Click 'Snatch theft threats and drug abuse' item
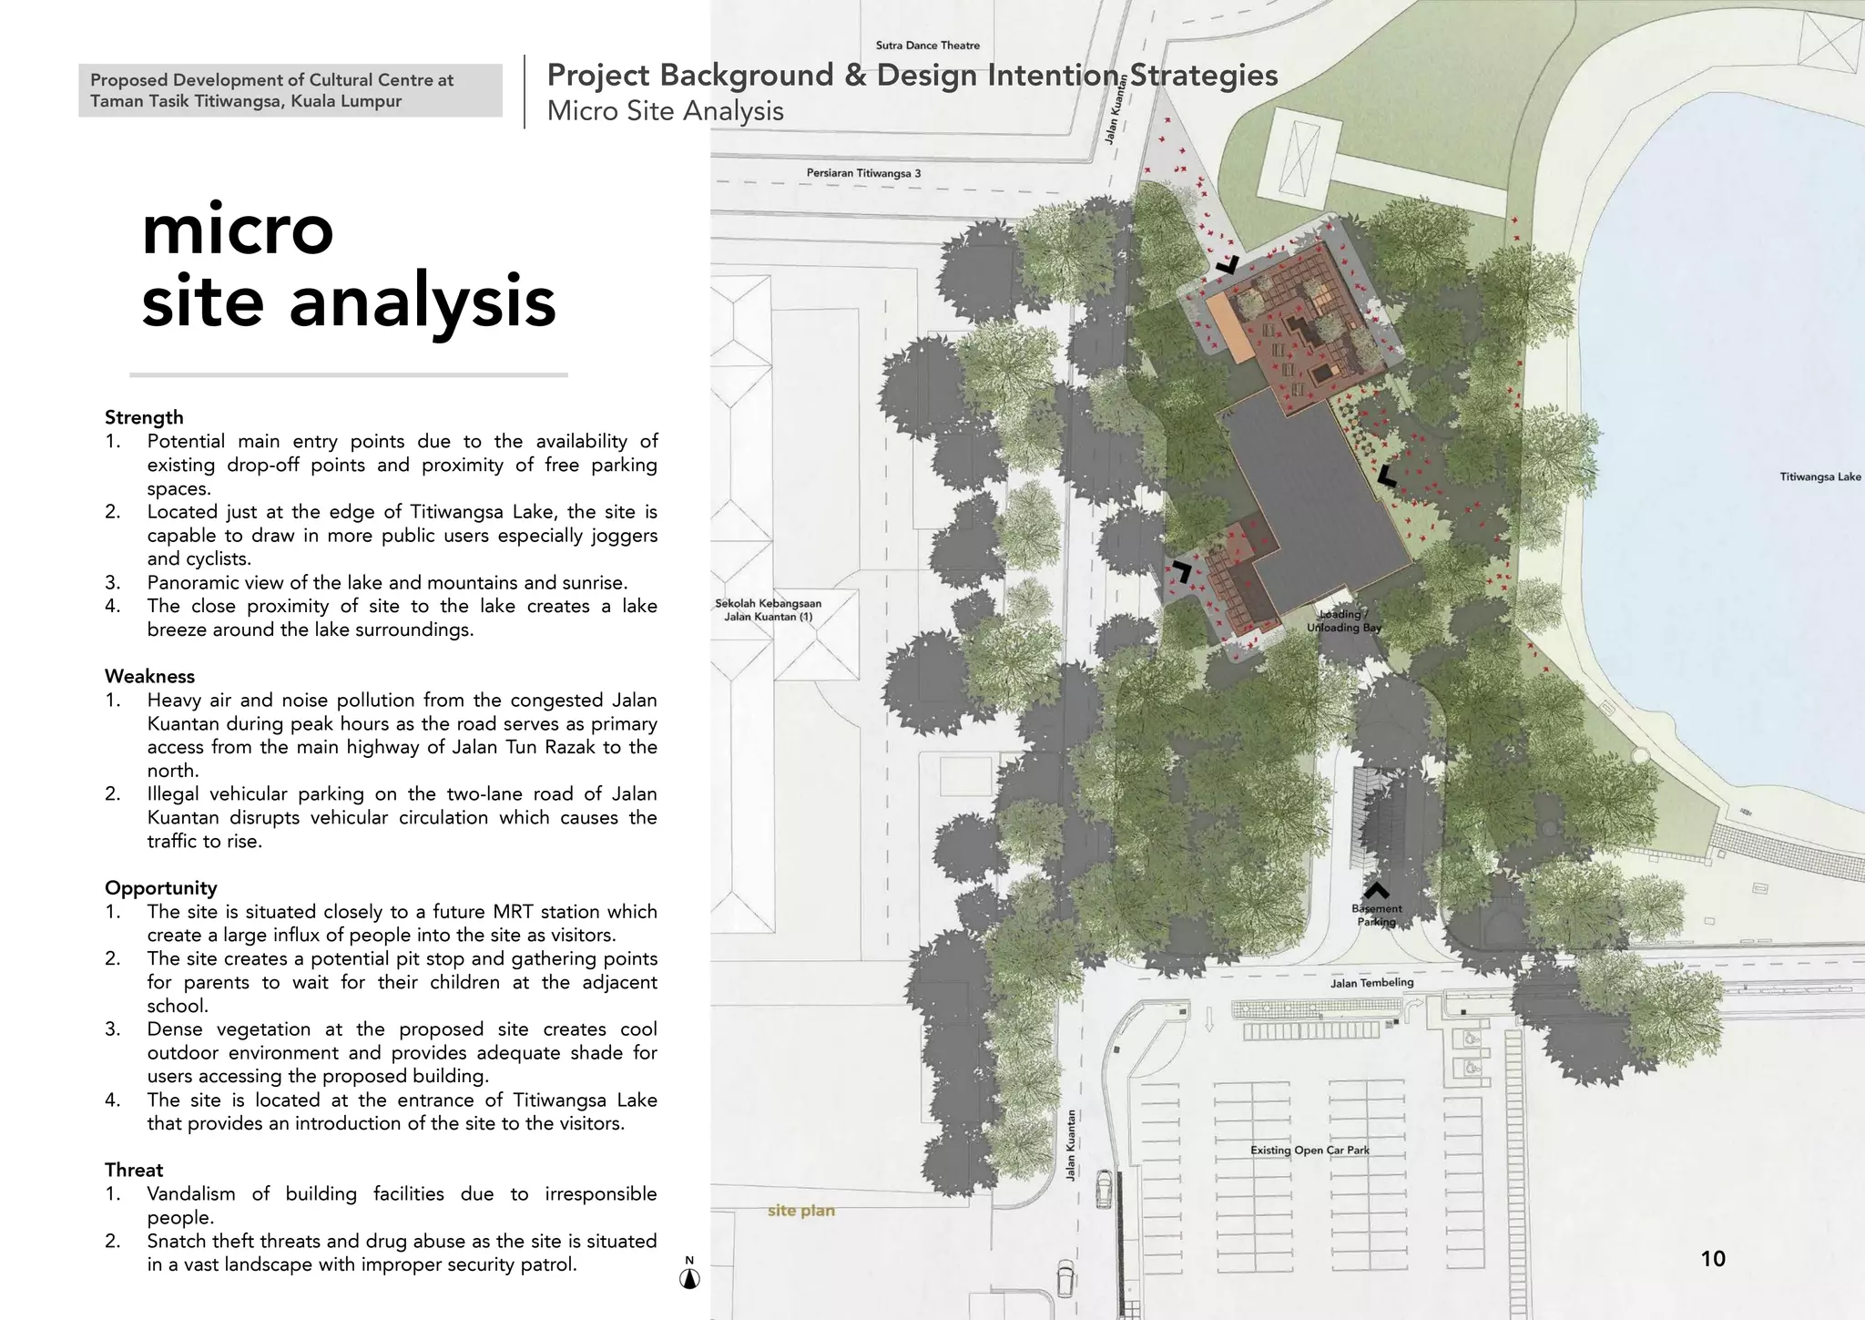Screen dimensions: 1865x1320 click(381, 1253)
